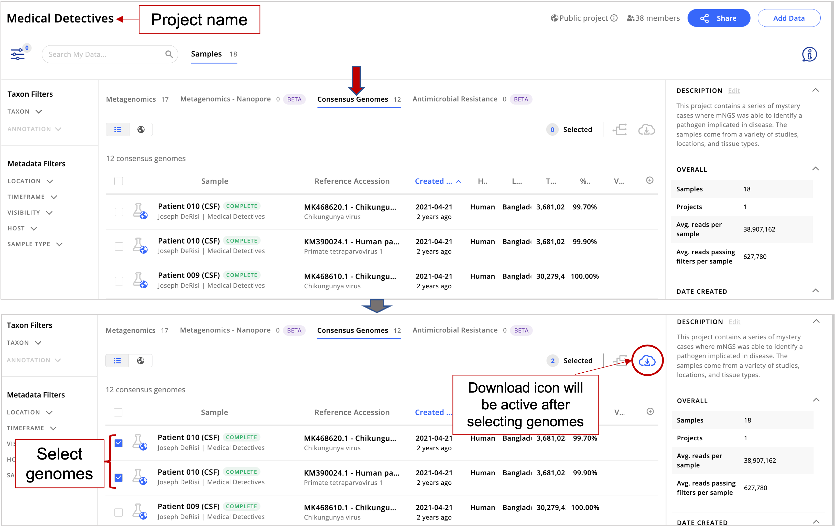Expand the HOST filter dropdown
The width and height of the screenshot is (835, 527).
[x=22, y=228]
